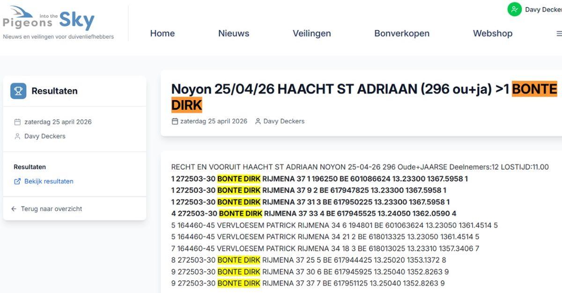Click the sidebar date zaterdag 25 april 2026
This screenshot has width=562, height=293.
[x=58, y=122]
